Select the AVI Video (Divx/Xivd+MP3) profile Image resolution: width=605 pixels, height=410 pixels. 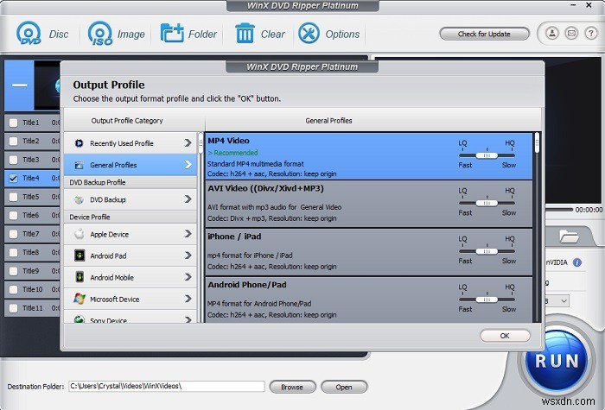(368, 204)
